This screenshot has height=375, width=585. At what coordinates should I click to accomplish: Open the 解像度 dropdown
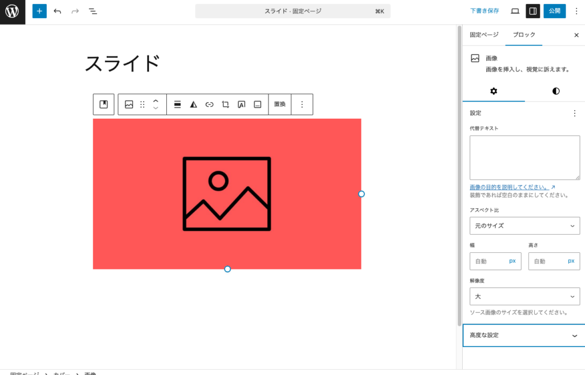click(524, 296)
